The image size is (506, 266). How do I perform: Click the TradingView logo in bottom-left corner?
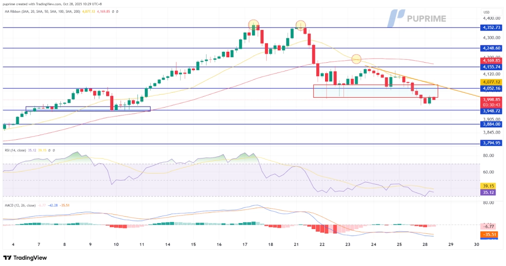point(26,258)
